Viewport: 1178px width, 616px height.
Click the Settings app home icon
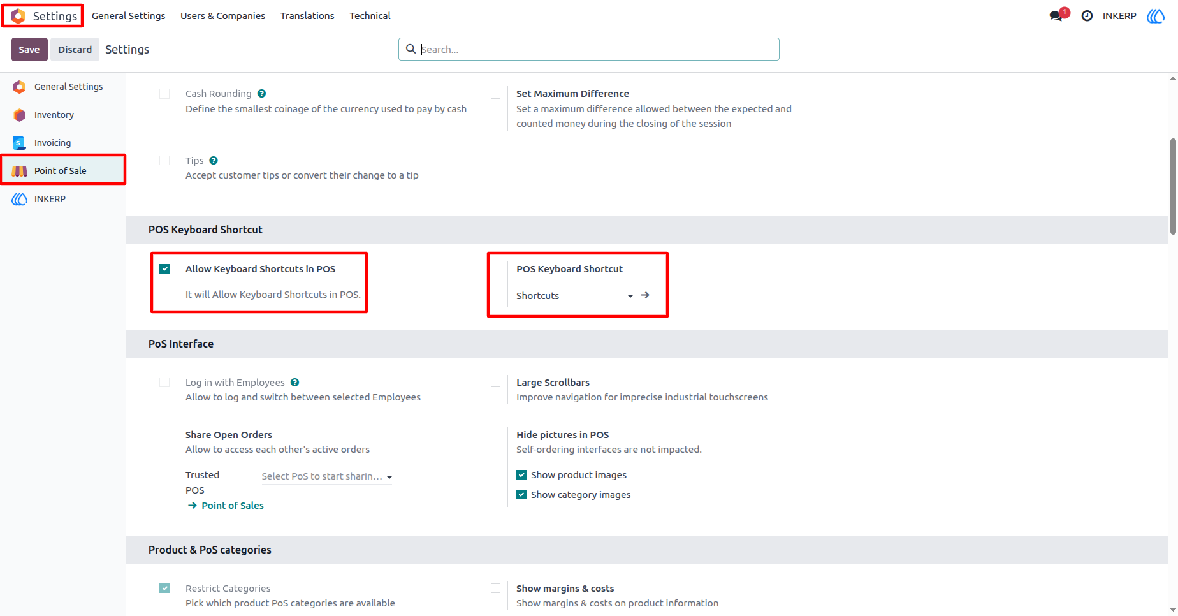18,16
